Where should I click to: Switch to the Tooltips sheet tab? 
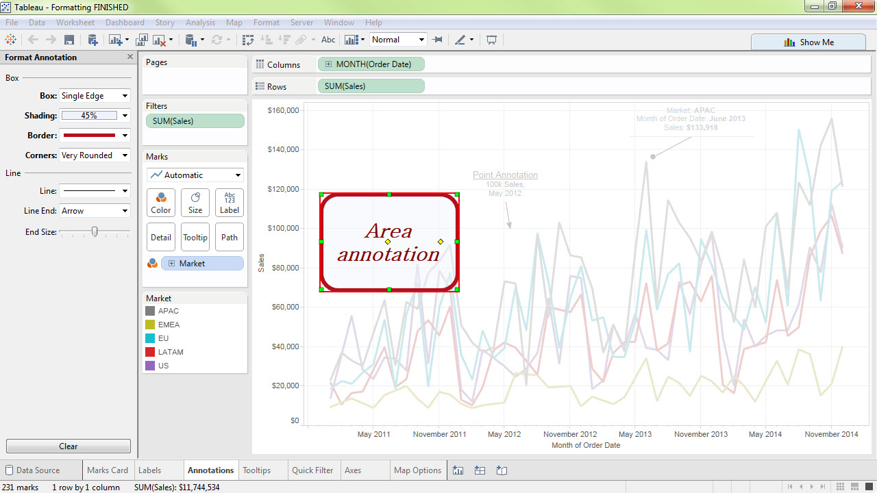[257, 470]
